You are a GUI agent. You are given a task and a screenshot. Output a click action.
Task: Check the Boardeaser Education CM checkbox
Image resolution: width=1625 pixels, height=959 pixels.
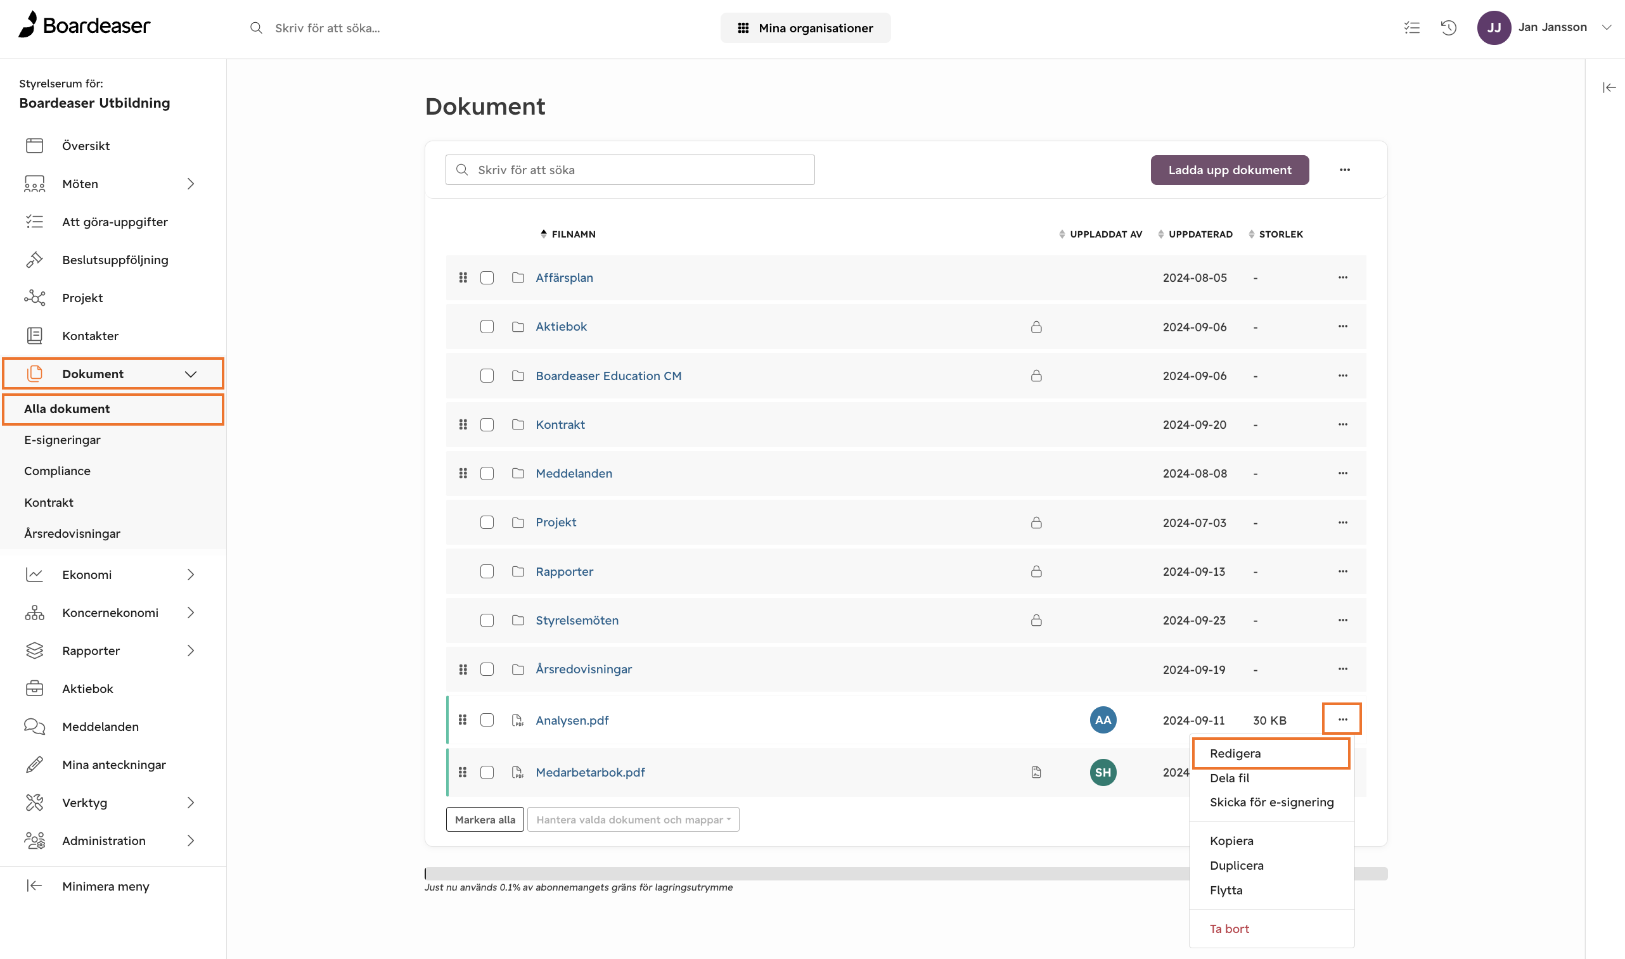487,376
